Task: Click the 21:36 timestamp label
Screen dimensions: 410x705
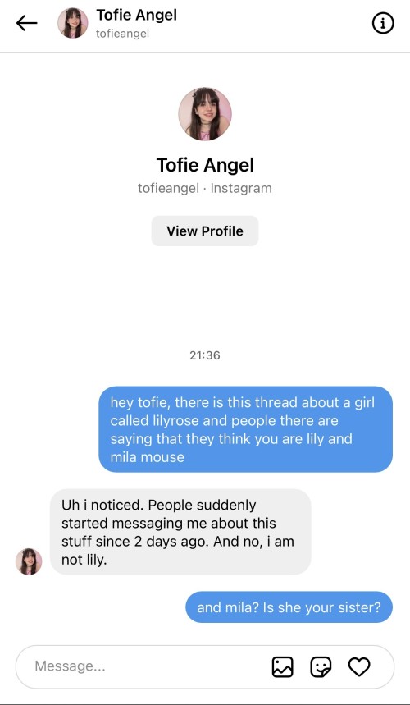Action: [205, 355]
